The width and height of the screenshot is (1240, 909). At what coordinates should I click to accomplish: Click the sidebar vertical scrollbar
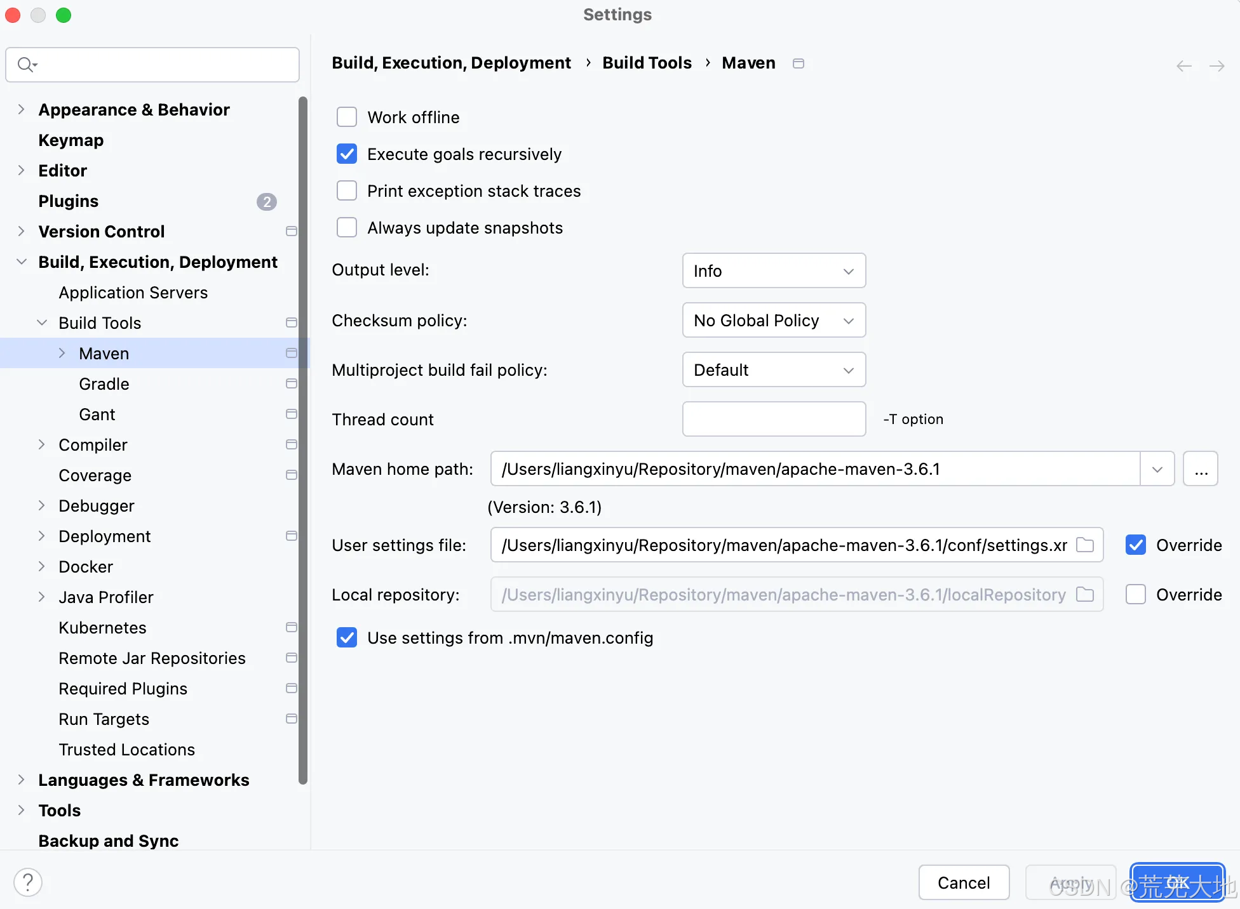coord(303,438)
